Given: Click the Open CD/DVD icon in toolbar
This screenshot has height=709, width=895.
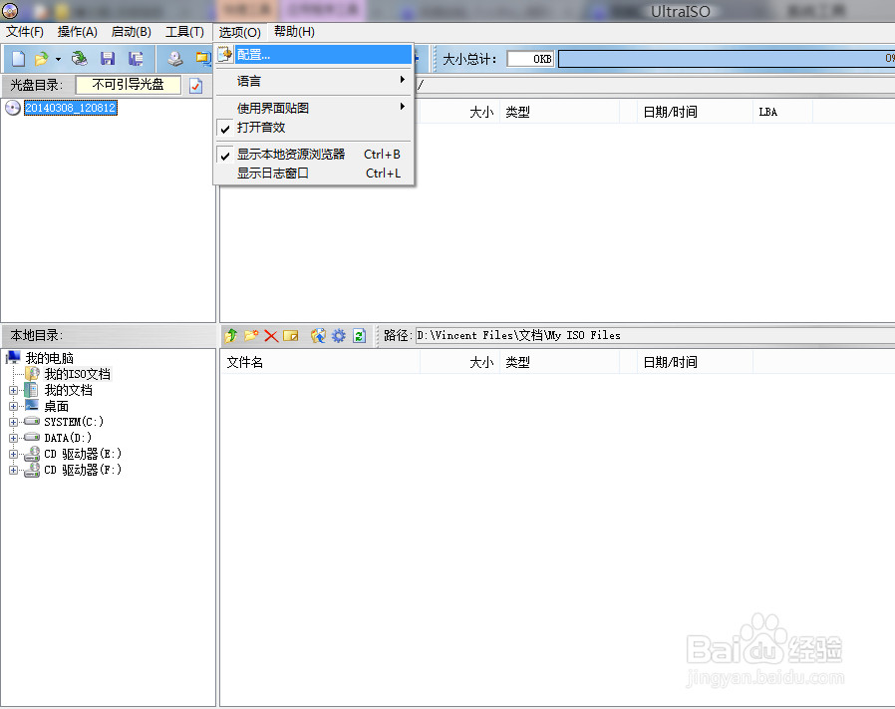Looking at the screenshot, I should pos(80,58).
